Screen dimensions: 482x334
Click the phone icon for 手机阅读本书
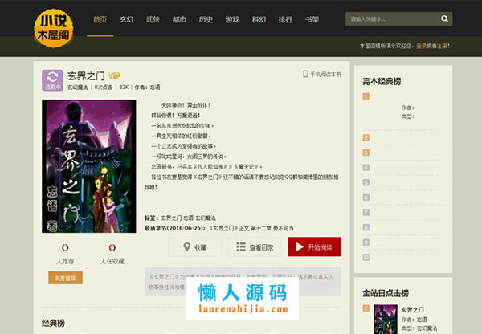tap(305, 74)
